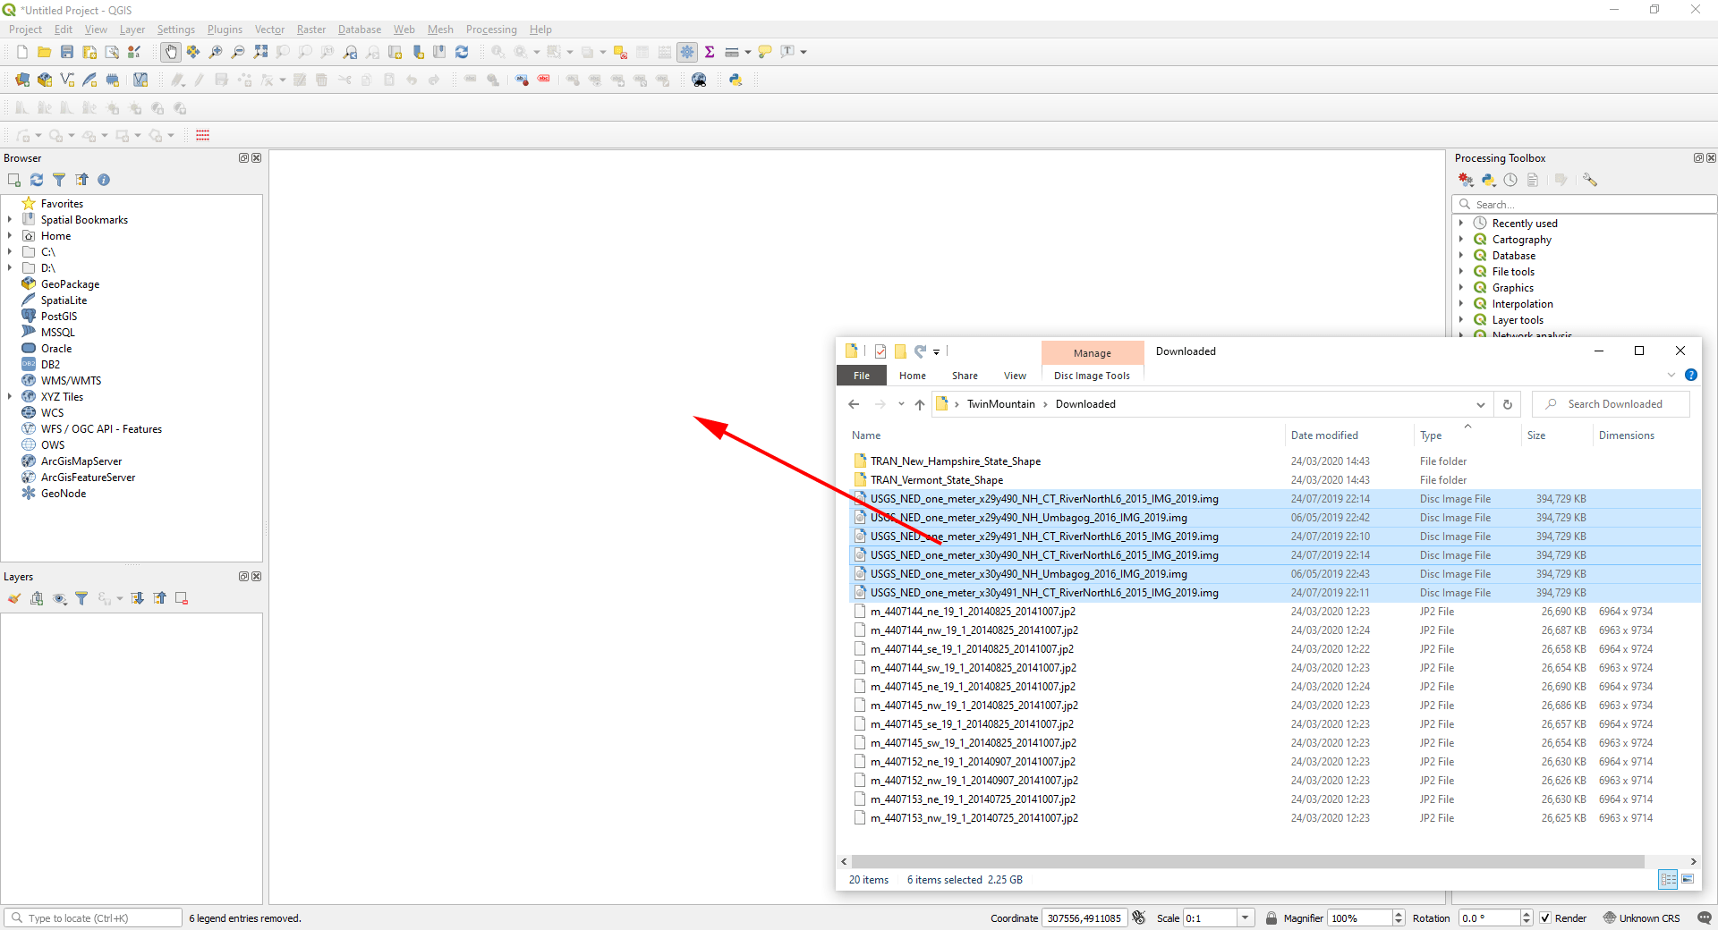Remove selected layer in Layers panel

(182, 598)
